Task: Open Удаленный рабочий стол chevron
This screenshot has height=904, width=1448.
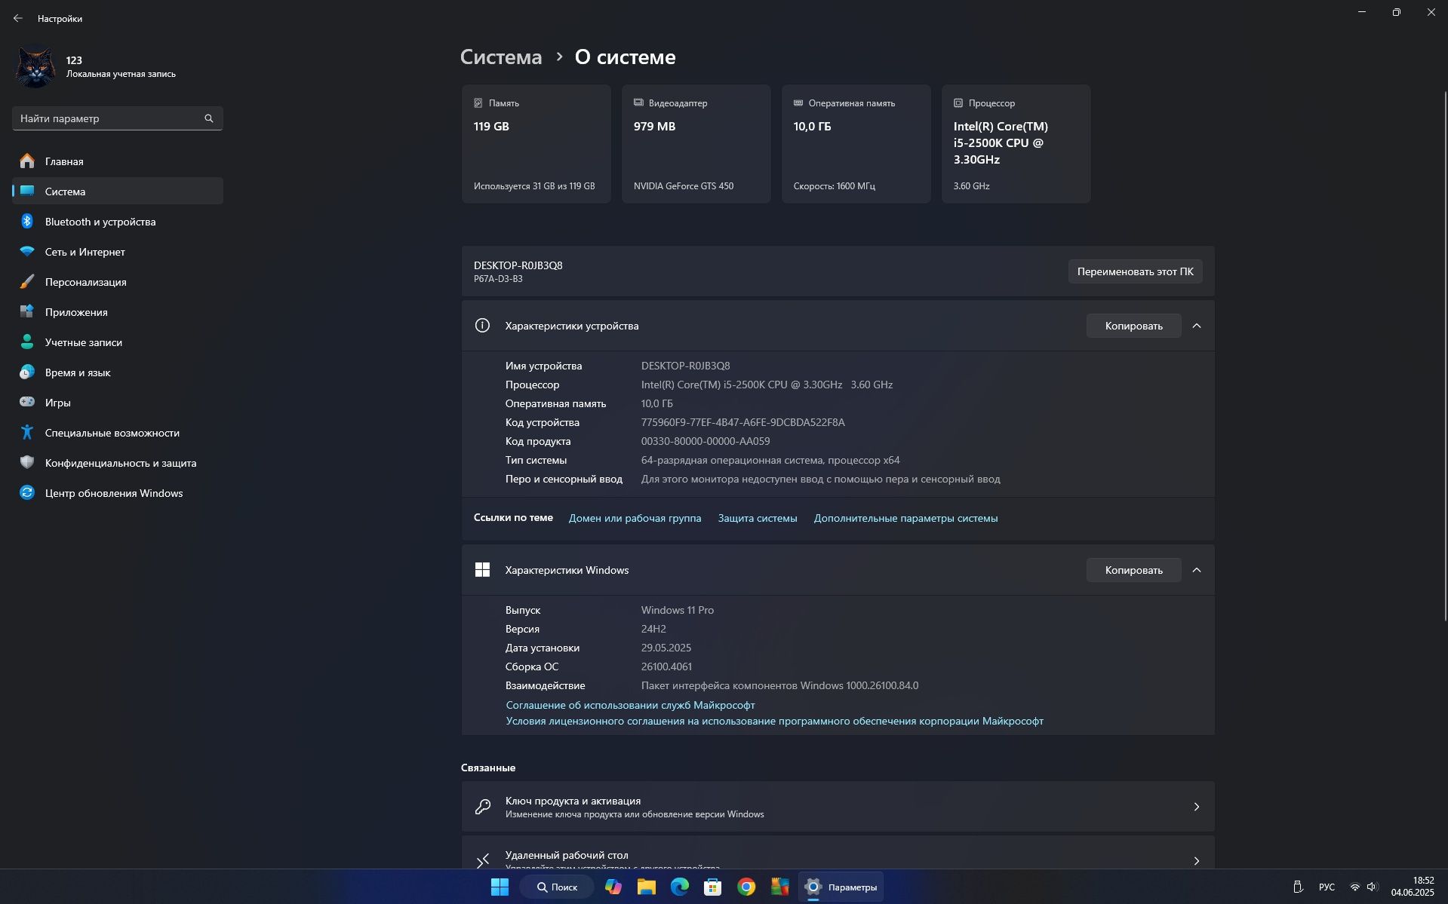Action: [1197, 860]
